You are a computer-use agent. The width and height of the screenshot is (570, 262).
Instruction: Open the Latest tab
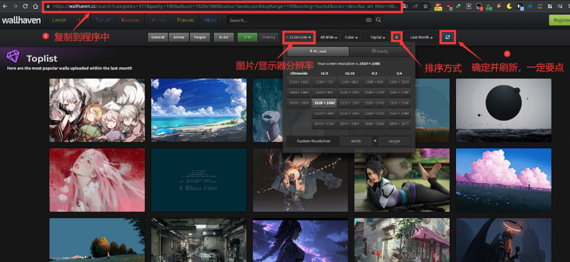pyautogui.click(x=59, y=21)
